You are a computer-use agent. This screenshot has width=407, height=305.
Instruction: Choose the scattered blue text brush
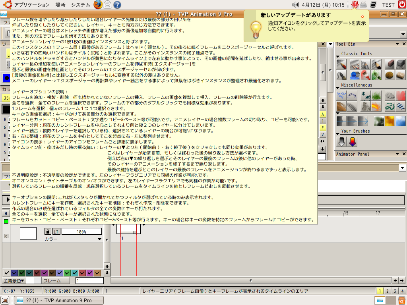341,95
